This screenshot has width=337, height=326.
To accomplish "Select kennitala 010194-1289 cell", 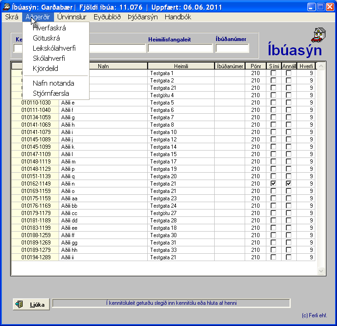I will 35,257.
